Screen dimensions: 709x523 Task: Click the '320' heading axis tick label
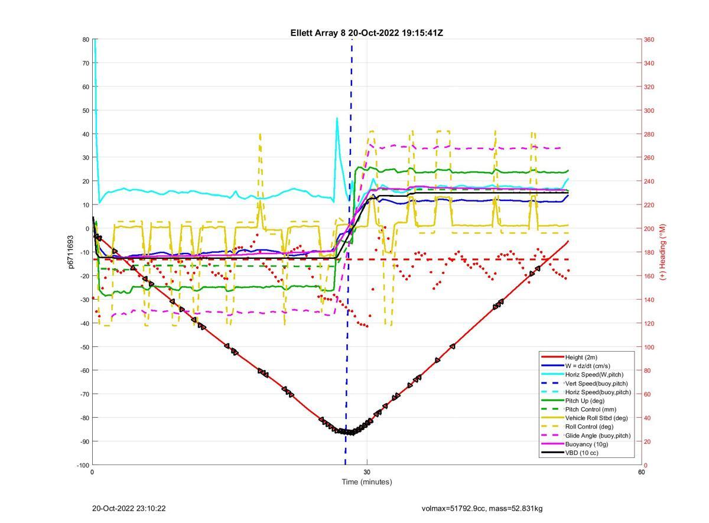click(649, 87)
